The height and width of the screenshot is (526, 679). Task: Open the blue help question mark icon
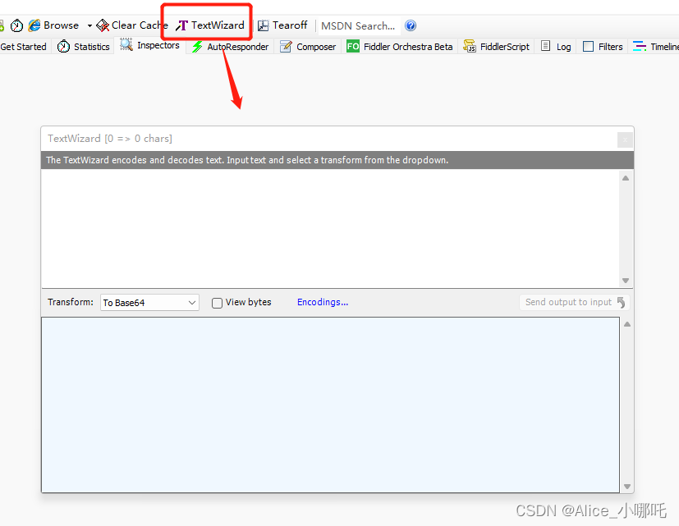[411, 25]
